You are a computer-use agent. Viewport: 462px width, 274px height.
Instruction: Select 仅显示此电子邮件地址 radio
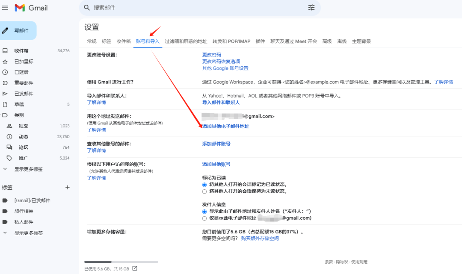[204, 218]
